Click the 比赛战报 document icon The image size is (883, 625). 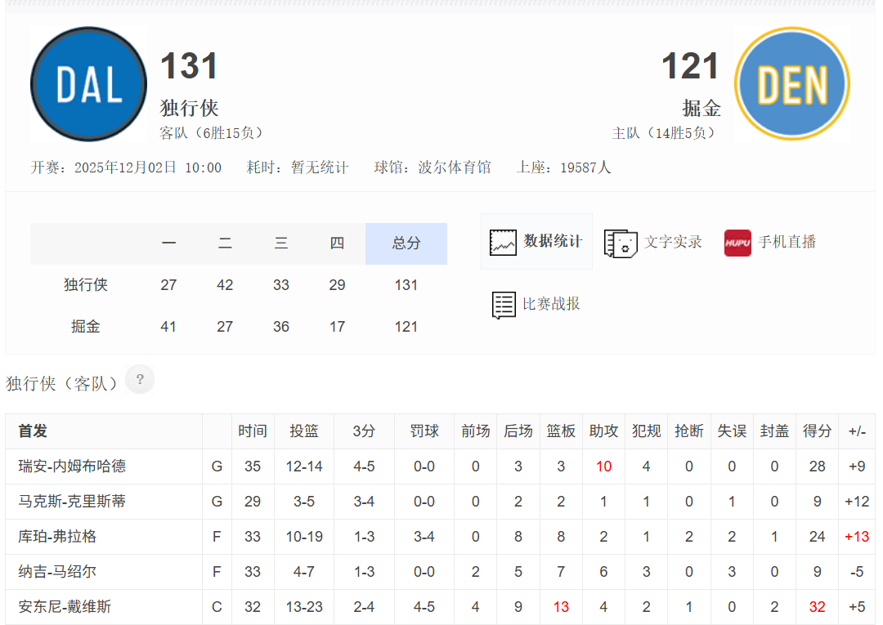tap(503, 303)
